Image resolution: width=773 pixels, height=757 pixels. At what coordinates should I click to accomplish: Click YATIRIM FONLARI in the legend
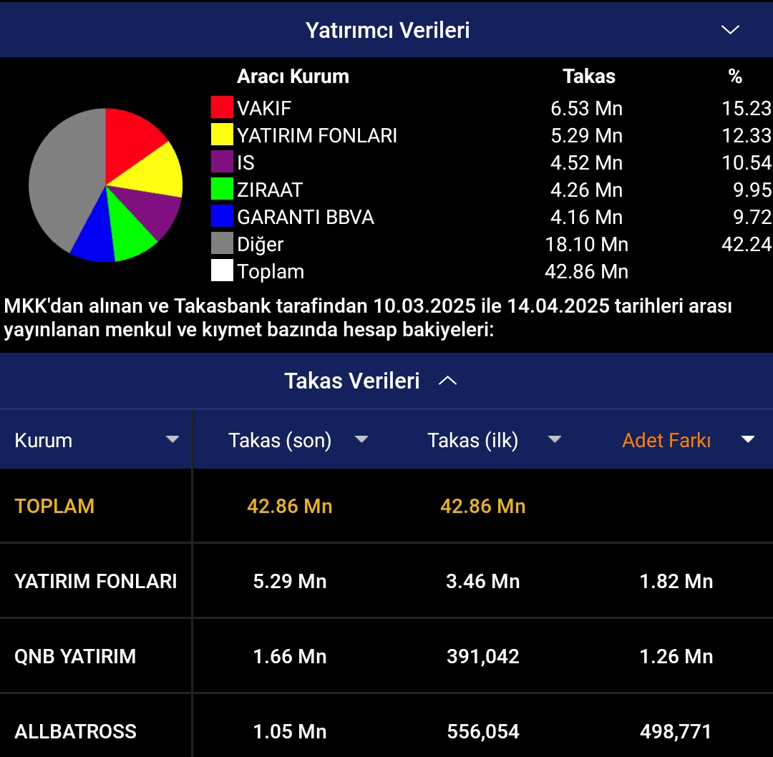tap(317, 135)
